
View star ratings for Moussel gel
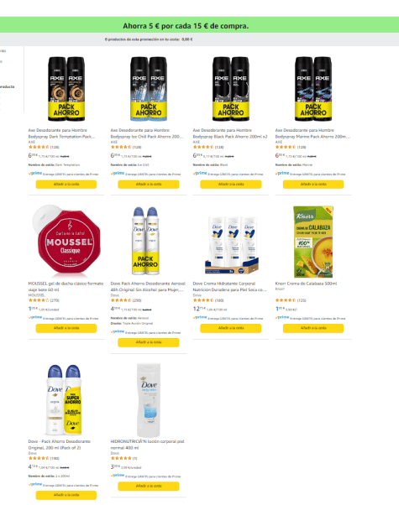[x=39, y=300]
